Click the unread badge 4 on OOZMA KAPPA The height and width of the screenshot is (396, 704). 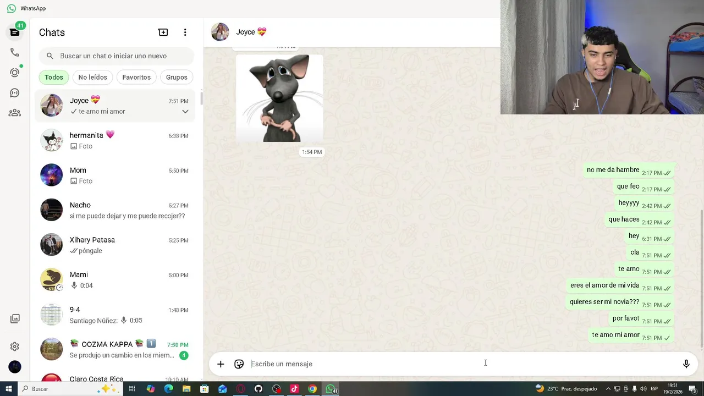coord(184,355)
